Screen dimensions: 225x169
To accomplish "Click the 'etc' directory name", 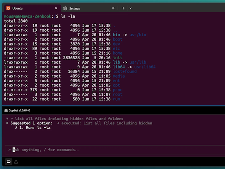I will 116,48.
